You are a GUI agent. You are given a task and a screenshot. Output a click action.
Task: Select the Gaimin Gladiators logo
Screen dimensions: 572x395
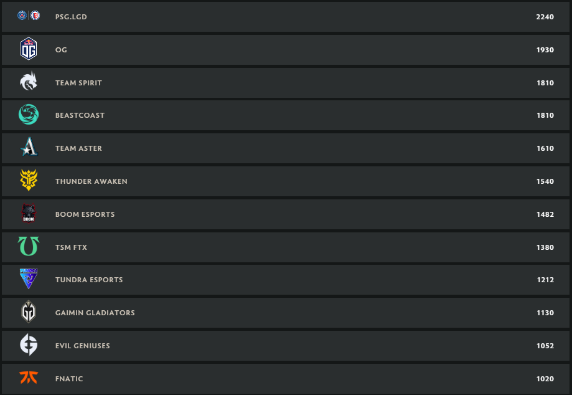(29, 313)
